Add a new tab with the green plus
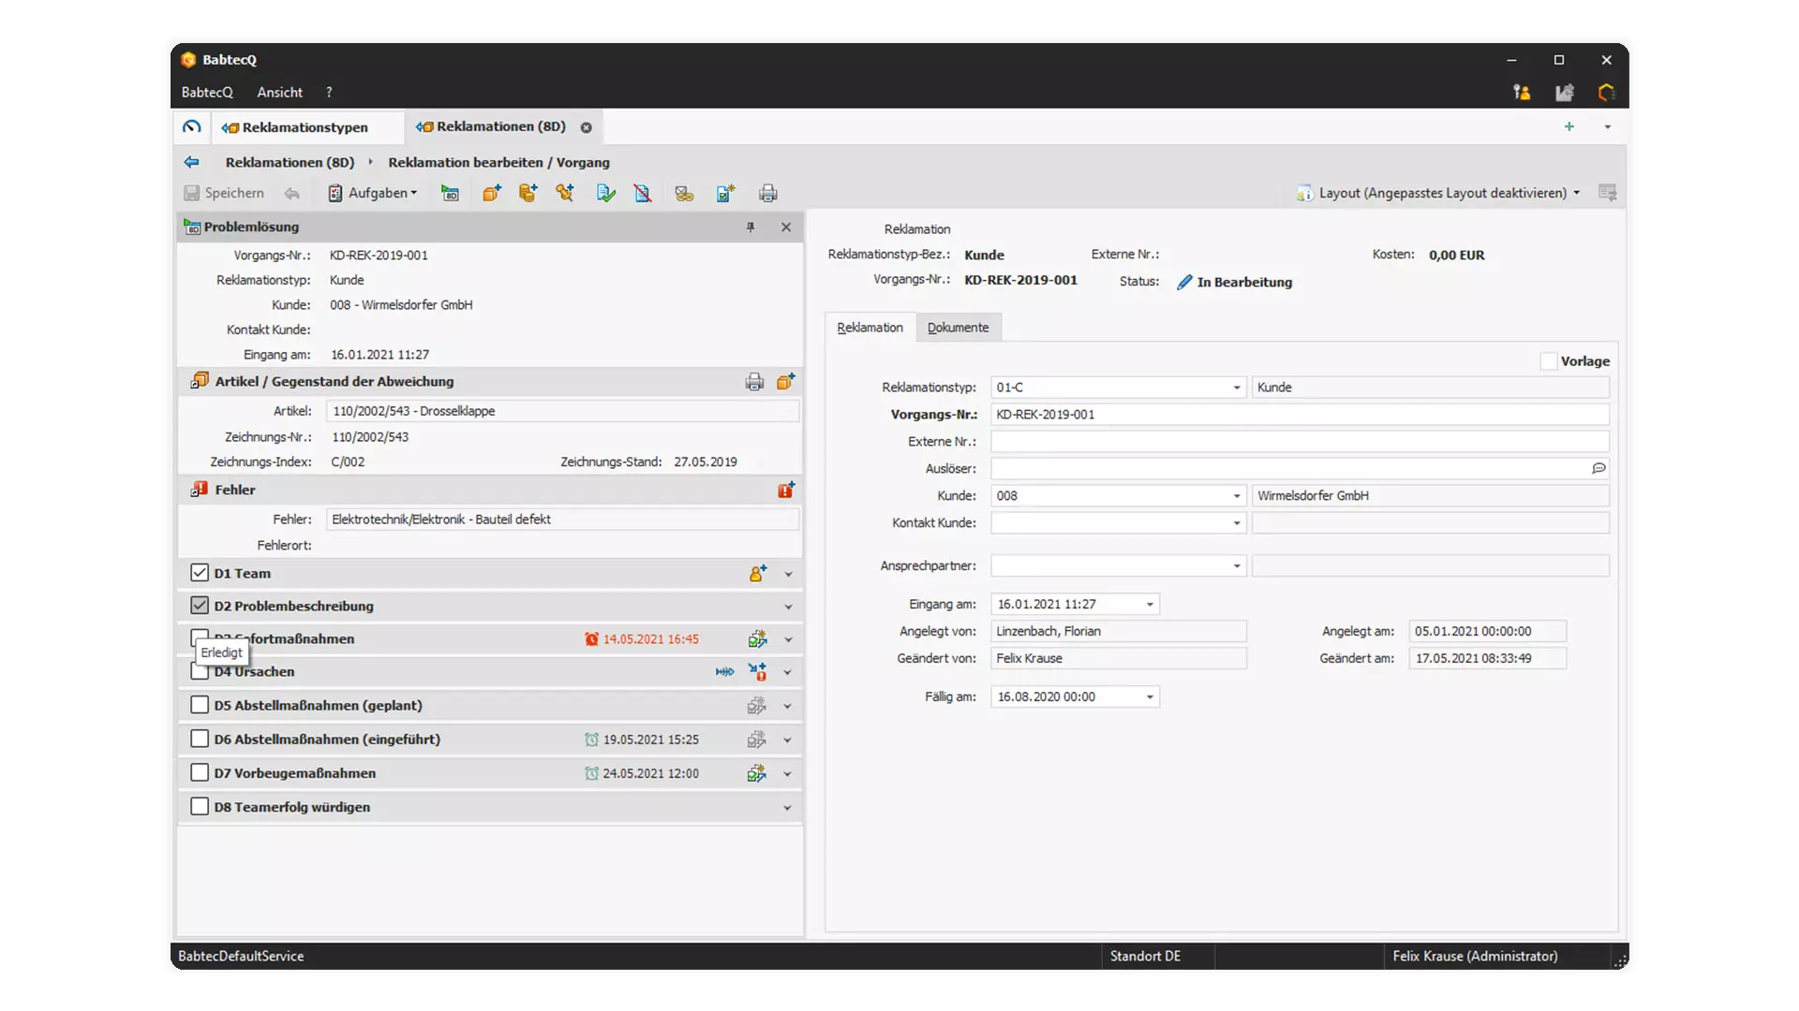 [1569, 126]
